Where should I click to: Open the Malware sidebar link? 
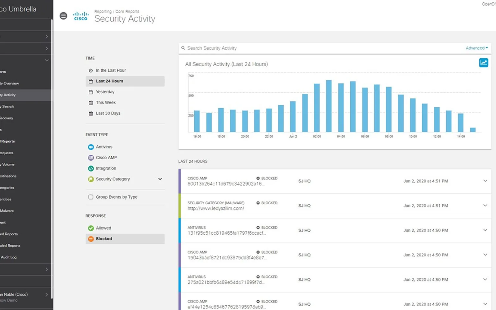7,211
